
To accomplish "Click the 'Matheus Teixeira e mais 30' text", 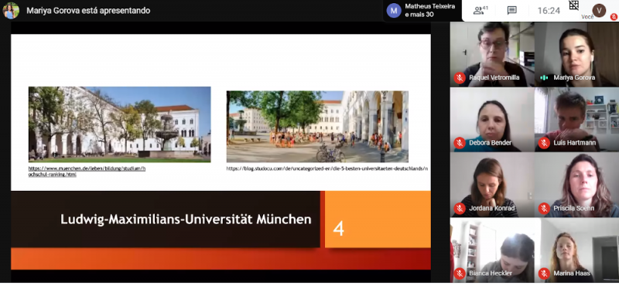I will [430, 10].
